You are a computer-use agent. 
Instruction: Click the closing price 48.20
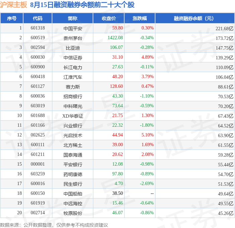[117, 77]
